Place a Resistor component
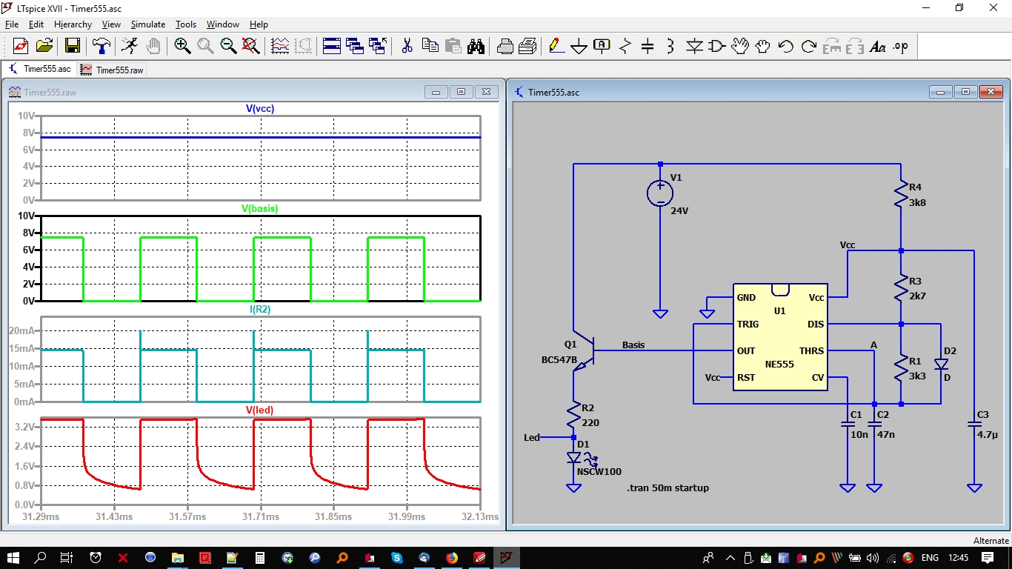Image resolution: width=1012 pixels, height=569 pixels. 625,46
